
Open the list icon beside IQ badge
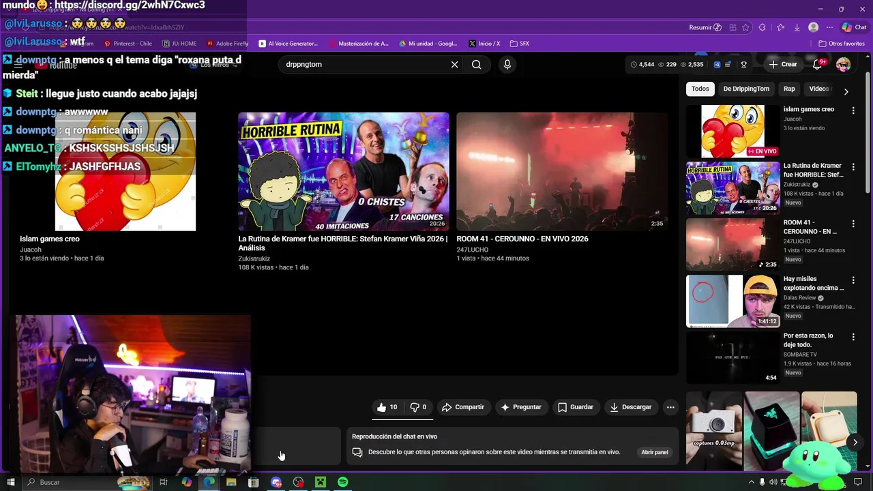pyautogui.click(x=728, y=64)
